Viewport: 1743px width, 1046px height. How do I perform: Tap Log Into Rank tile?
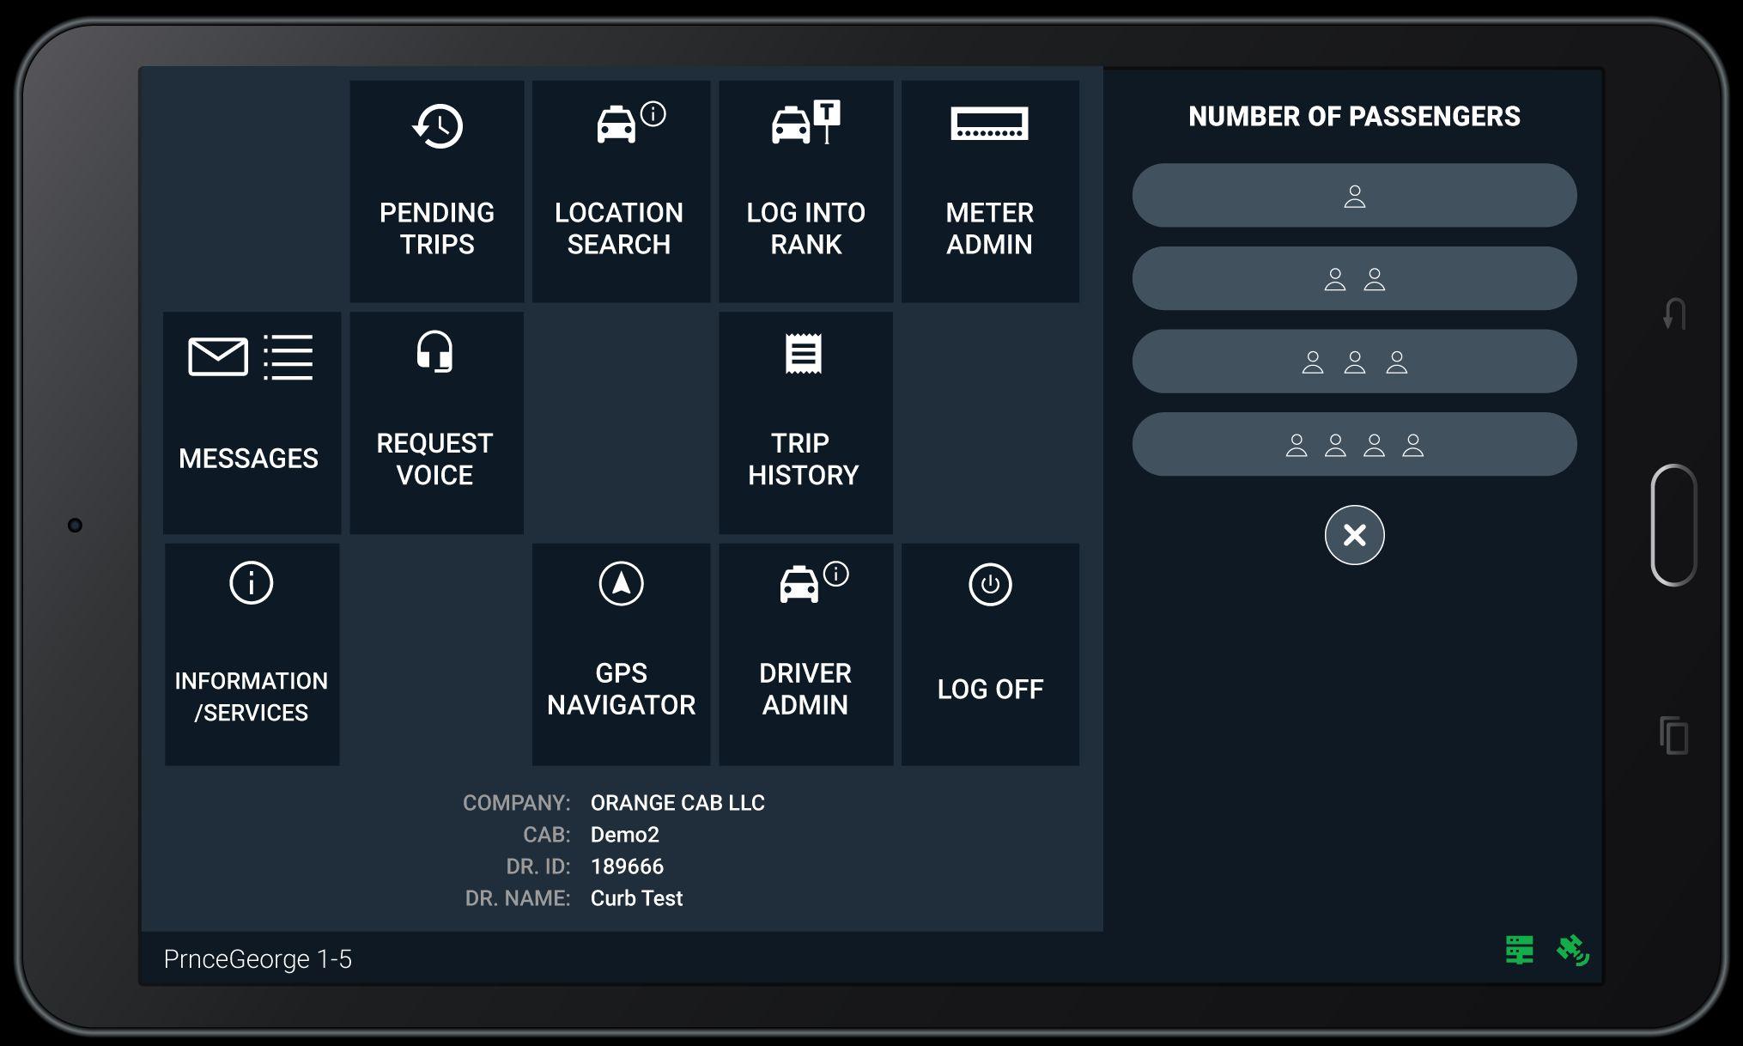click(x=805, y=191)
